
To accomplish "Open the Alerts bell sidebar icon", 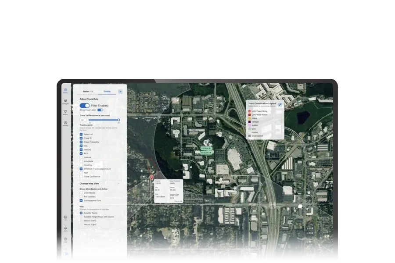I will click(65, 229).
